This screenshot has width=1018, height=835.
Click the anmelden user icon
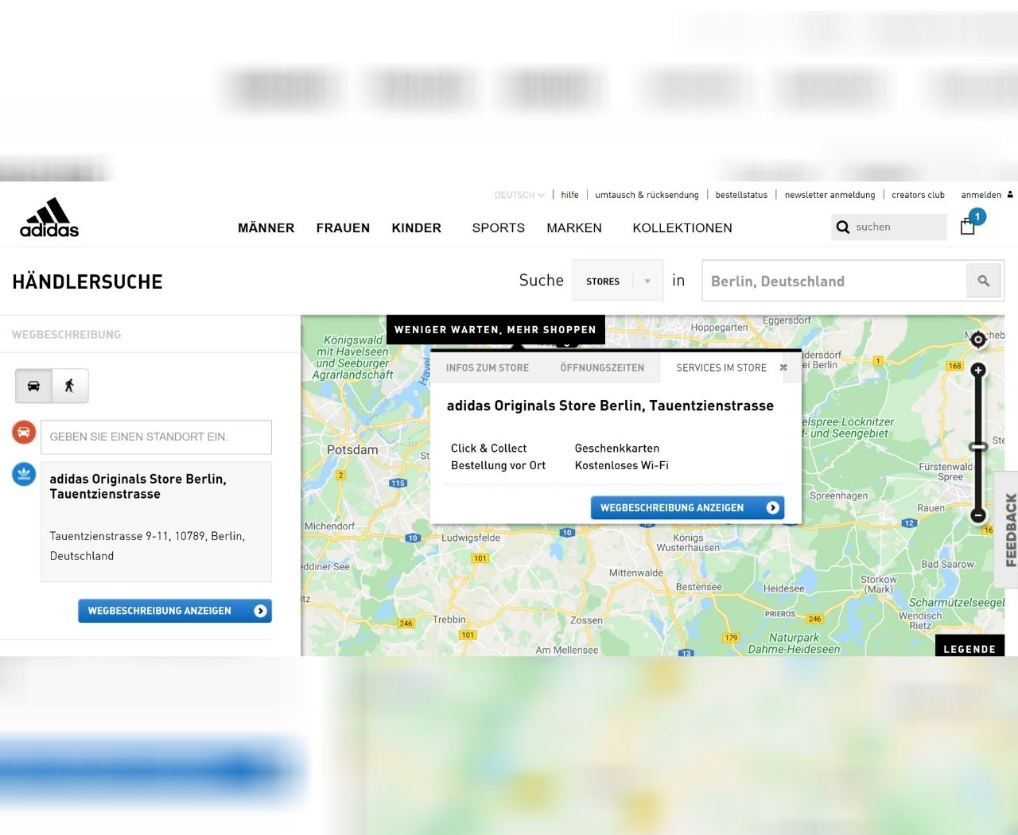point(1010,195)
